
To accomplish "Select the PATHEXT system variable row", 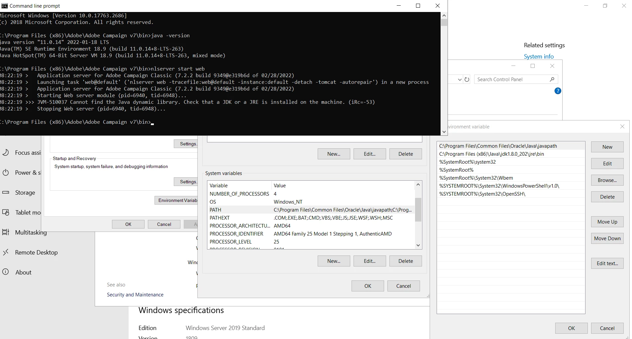I will pyautogui.click(x=311, y=218).
